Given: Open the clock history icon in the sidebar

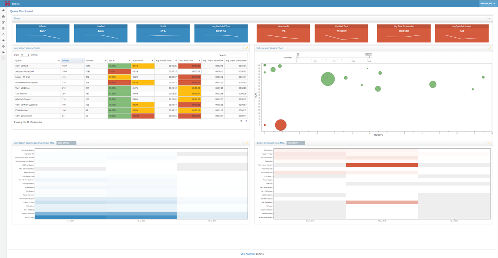Looking at the screenshot, I should coord(3,46).
